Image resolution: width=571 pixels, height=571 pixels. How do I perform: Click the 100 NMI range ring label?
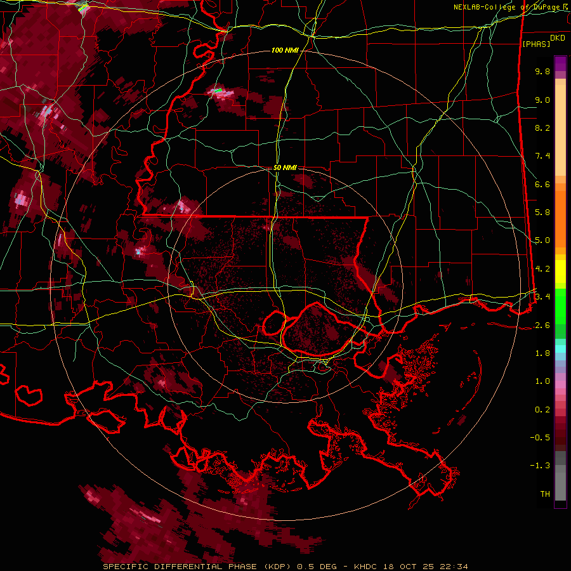click(284, 50)
